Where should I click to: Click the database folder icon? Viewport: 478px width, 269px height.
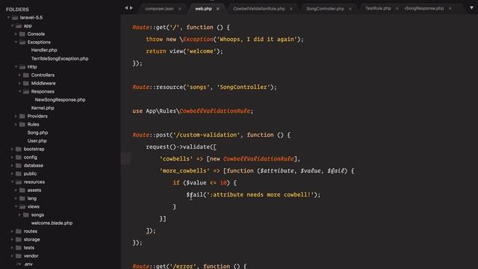pyautogui.click(x=19, y=166)
